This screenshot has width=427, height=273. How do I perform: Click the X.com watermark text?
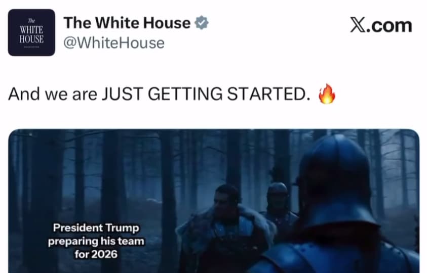381,25
